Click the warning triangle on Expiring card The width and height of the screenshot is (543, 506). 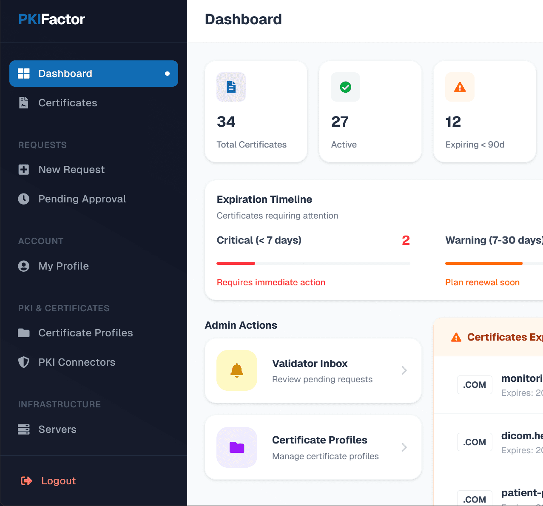pos(459,87)
